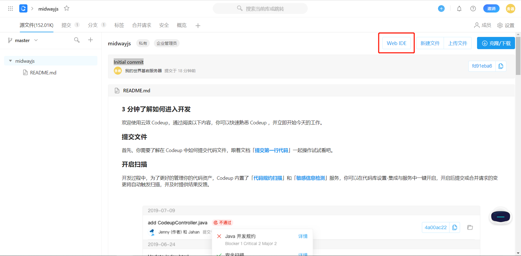
Task: Open the apps grid launcher icon
Action: click(x=10, y=9)
